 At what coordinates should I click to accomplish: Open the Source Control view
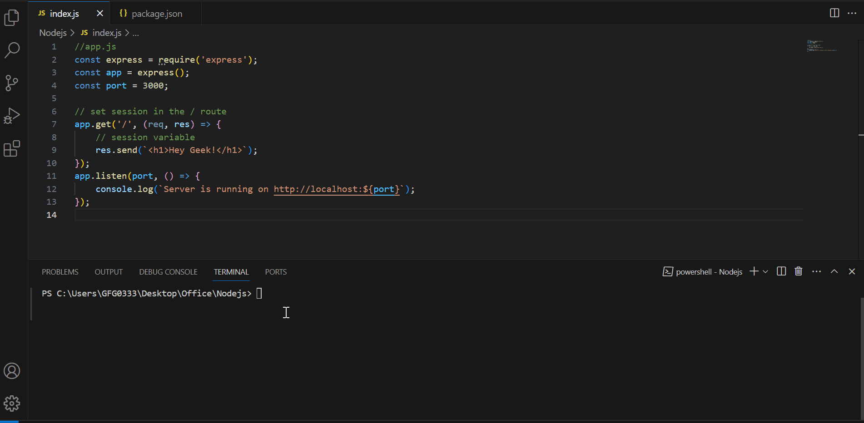11,83
